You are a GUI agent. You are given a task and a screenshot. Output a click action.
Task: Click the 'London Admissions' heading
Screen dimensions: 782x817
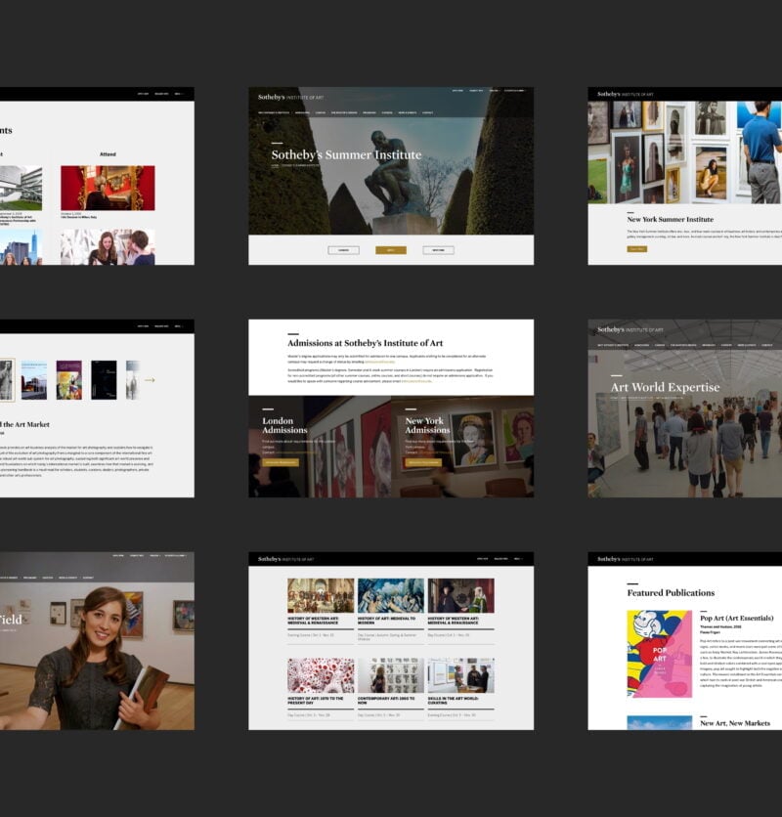click(x=284, y=425)
